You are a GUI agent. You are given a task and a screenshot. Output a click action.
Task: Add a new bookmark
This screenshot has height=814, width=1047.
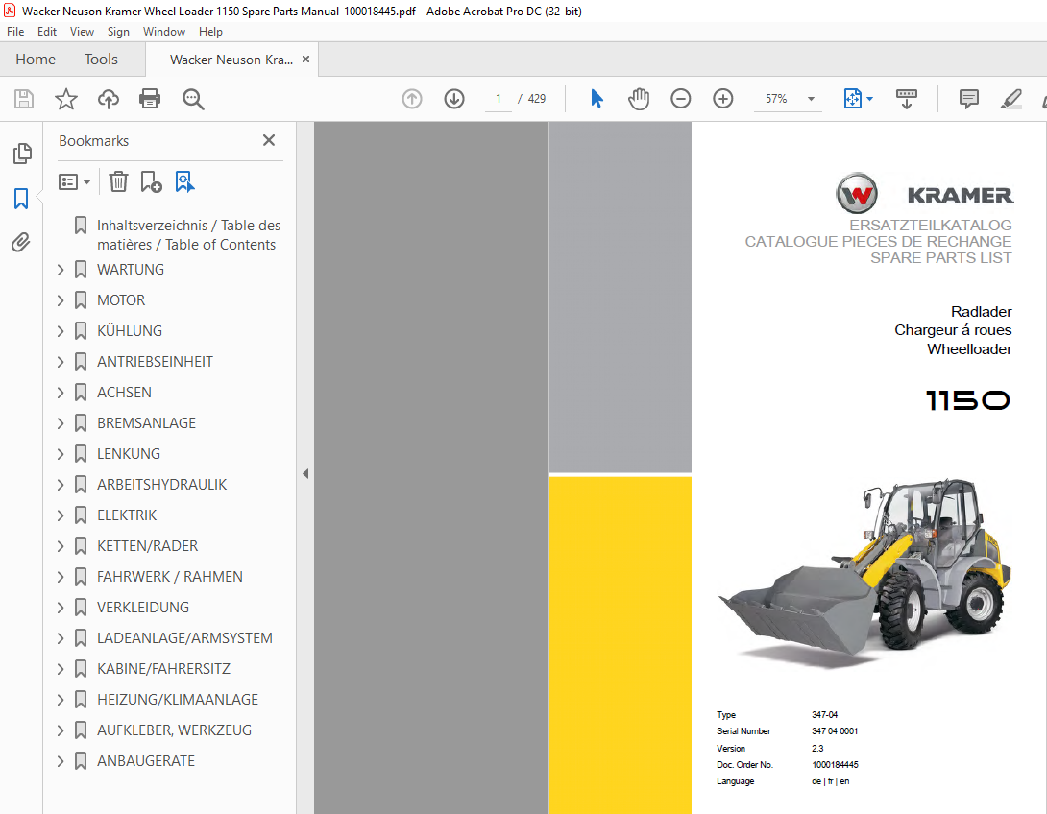click(x=152, y=181)
